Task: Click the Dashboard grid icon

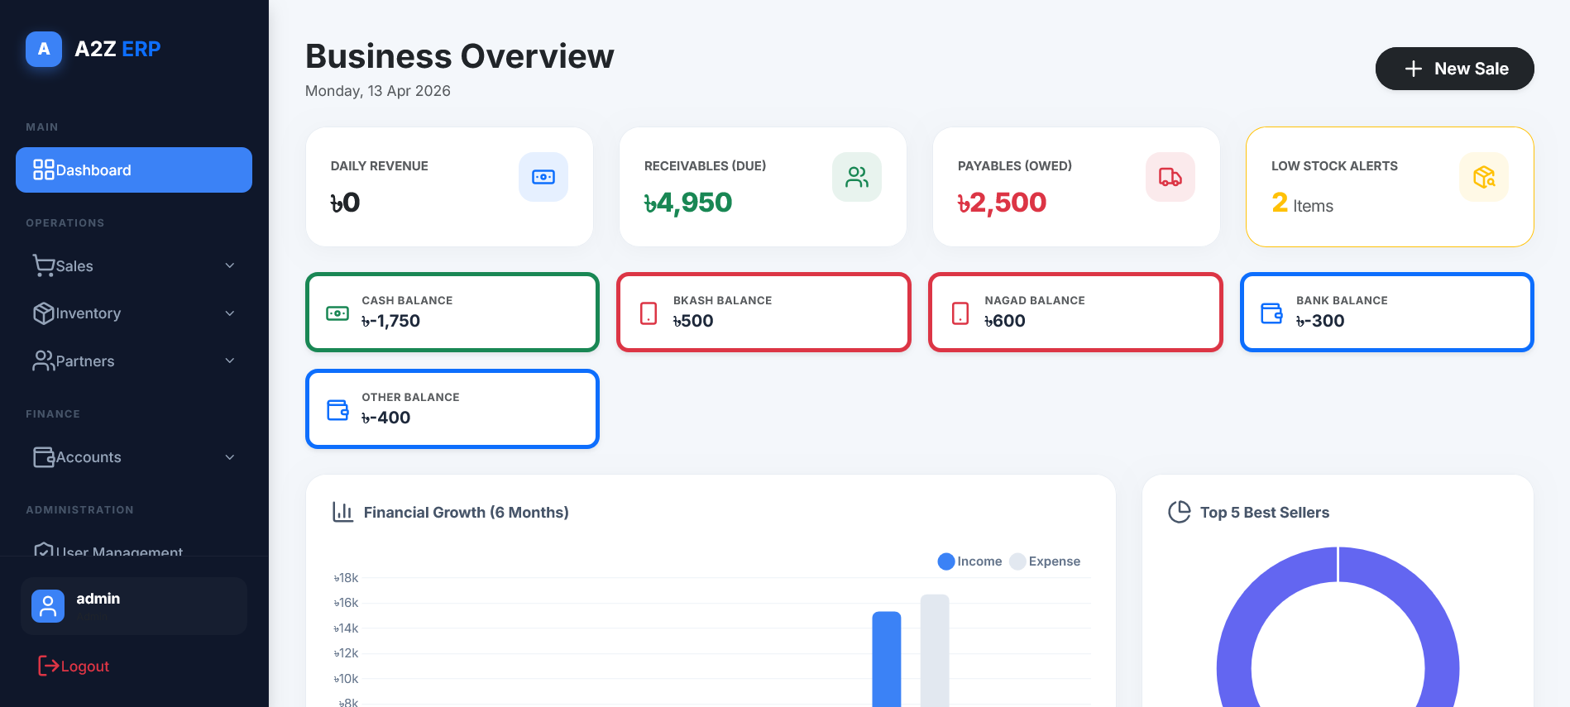Action: coord(44,170)
